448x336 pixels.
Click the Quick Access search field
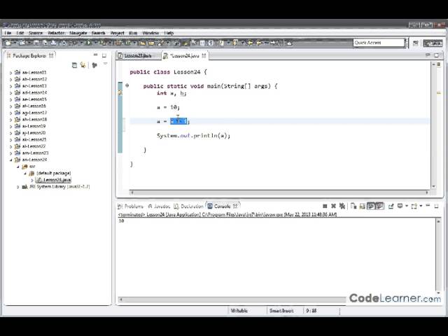[x=379, y=43]
